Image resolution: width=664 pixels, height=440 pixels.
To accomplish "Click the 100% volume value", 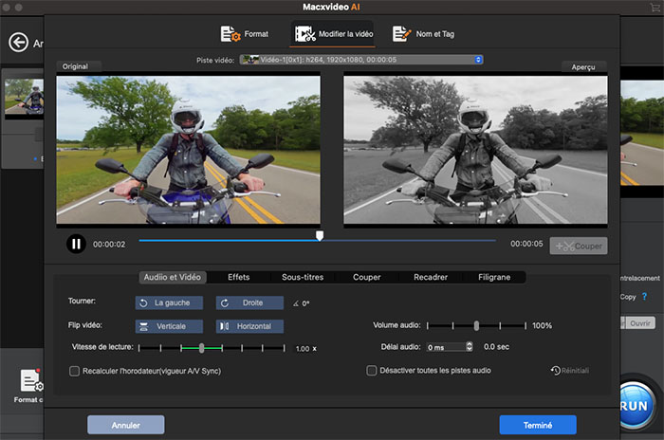I will [x=542, y=325].
